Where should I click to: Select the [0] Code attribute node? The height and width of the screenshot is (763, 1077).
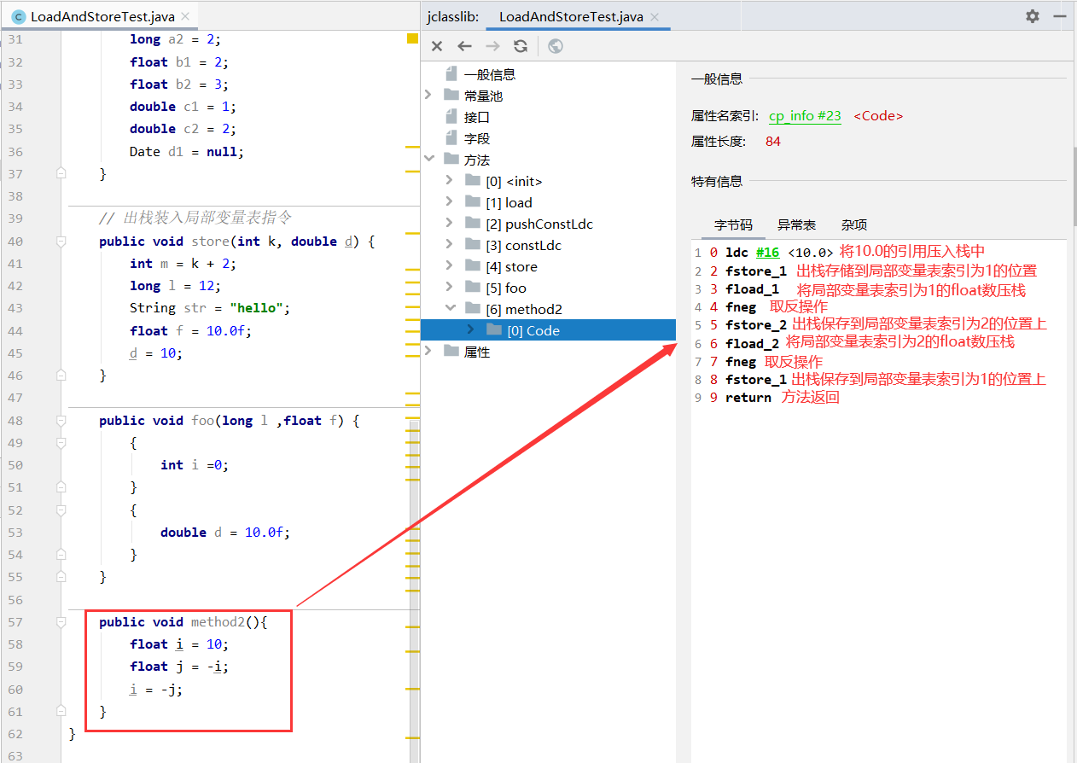[x=548, y=330]
